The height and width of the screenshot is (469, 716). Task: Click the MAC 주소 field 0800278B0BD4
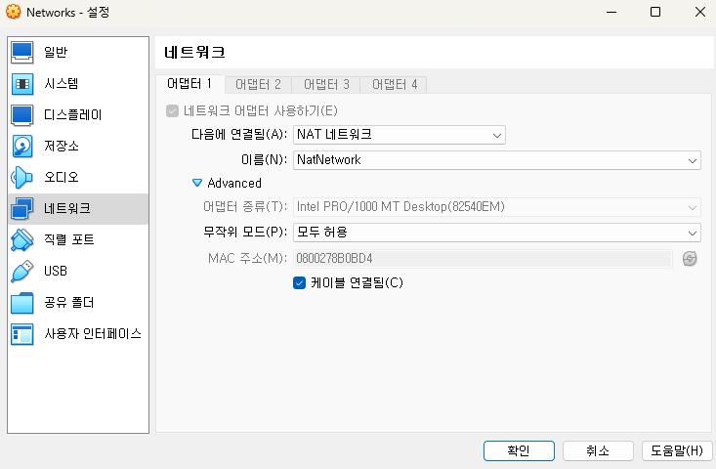483,259
